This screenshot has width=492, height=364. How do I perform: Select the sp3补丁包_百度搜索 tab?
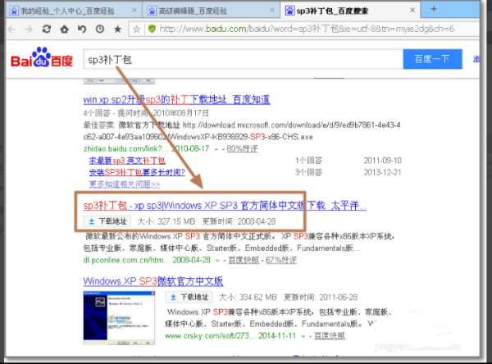(x=350, y=11)
